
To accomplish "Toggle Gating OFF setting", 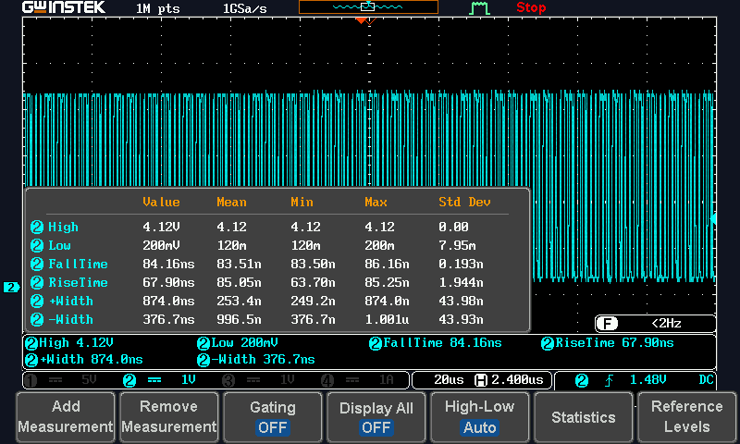I will tap(273, 417).
